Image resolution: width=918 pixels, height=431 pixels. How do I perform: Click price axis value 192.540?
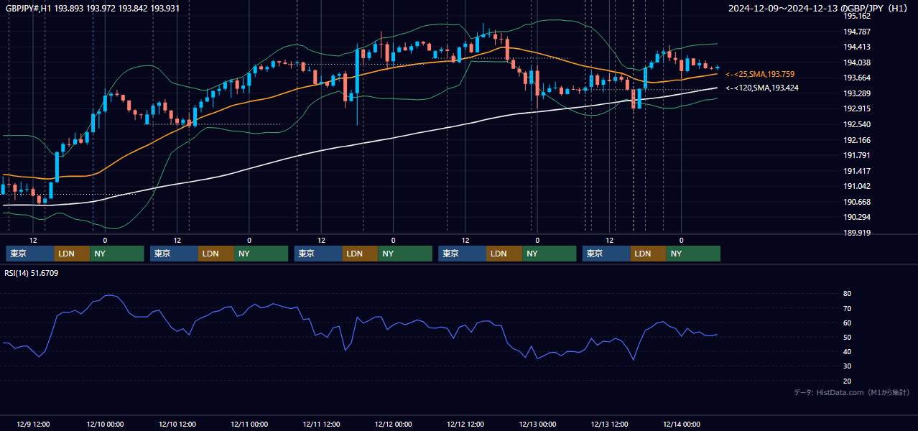pos(857,124)
